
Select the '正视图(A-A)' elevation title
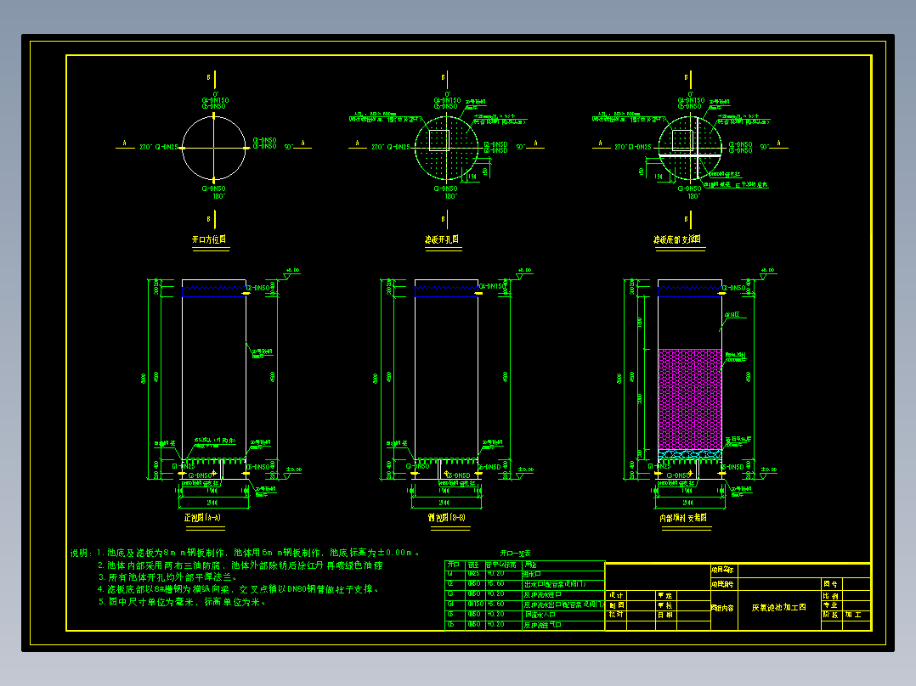(203, 517)
